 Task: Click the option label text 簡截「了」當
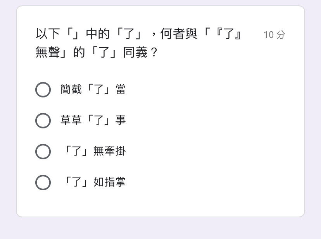pyautogui.click(x=93, y=89)
